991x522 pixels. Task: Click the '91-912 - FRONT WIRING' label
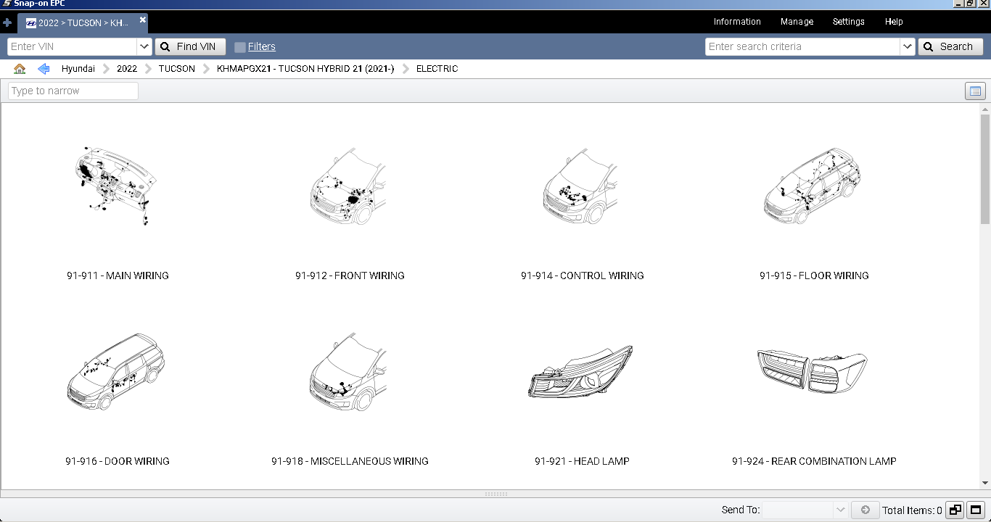(x=350, y=275)
